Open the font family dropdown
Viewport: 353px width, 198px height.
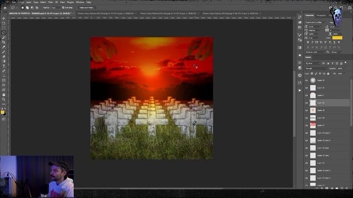(316, 22)
